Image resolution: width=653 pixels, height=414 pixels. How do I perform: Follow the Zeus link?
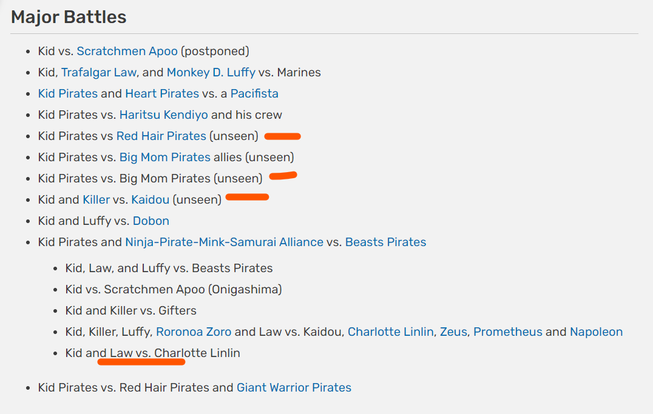click(x=453, y=332)
